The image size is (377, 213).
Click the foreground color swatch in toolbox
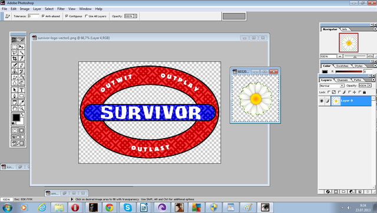pyautogui.click(x=16, y=117)
